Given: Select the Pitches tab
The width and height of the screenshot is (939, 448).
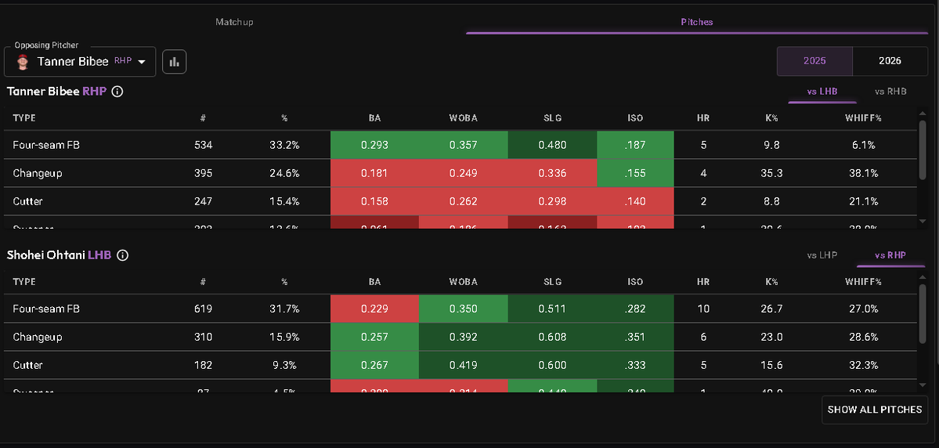Looking at the screenshot, I should [697, 22].
